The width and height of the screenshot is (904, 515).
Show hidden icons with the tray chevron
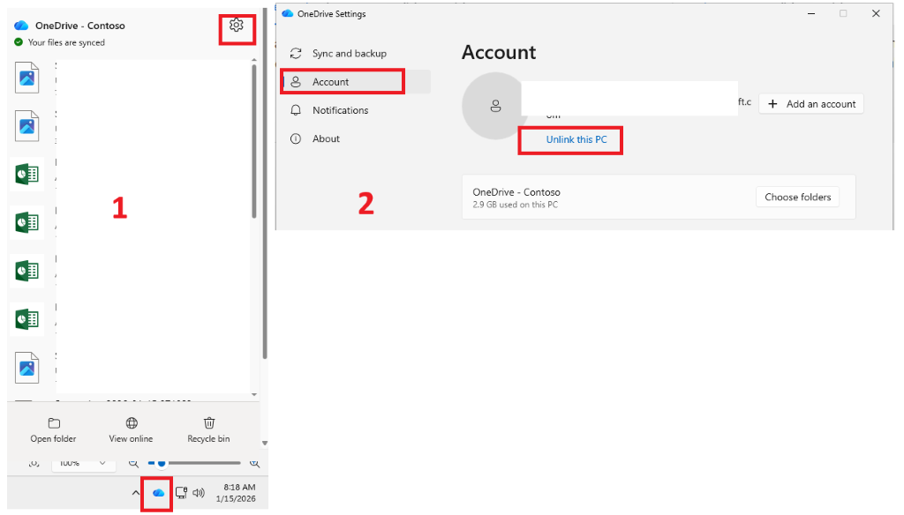coord(135,493)
